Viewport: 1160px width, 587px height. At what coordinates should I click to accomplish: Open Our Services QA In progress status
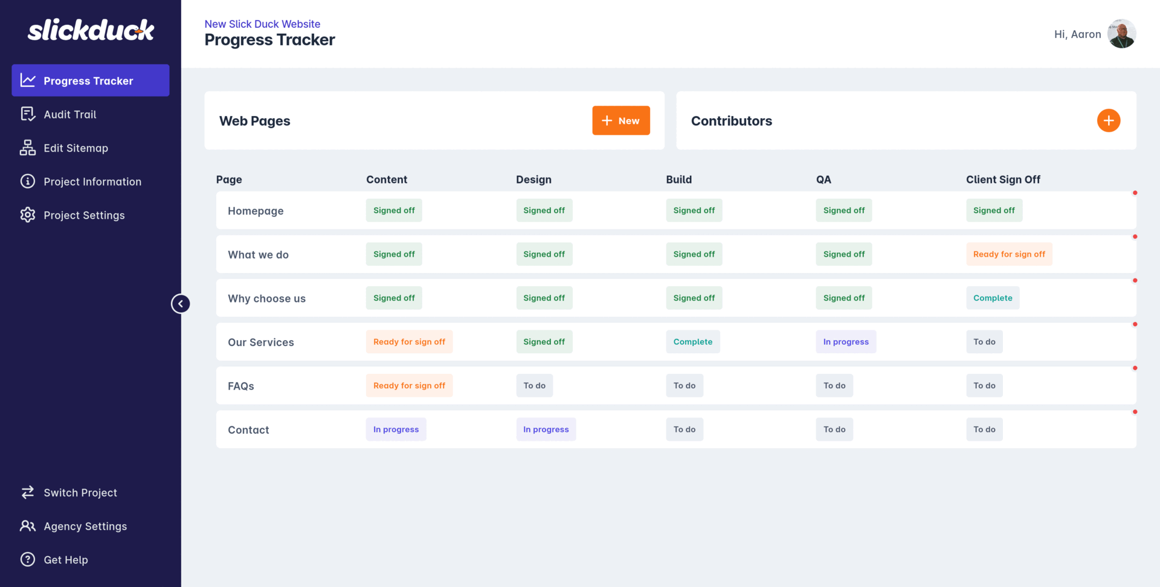click(x=845, y=342)
